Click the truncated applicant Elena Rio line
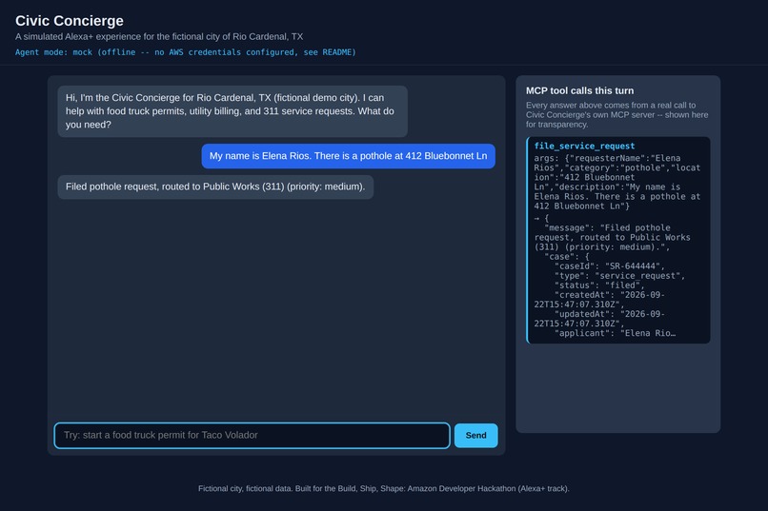Screen dimensions: 768x511 click(615, 333)
